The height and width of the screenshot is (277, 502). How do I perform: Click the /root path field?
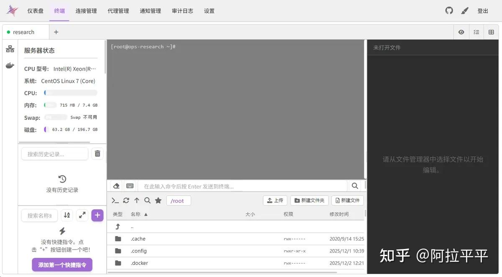point(179,201)
